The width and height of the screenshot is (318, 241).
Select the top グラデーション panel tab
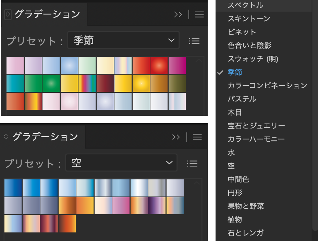point(47,14)
